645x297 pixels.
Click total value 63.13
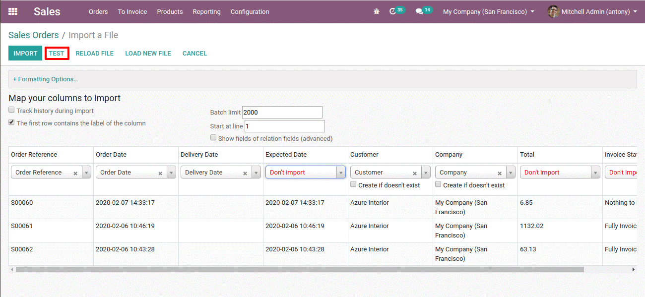(528, 249)
